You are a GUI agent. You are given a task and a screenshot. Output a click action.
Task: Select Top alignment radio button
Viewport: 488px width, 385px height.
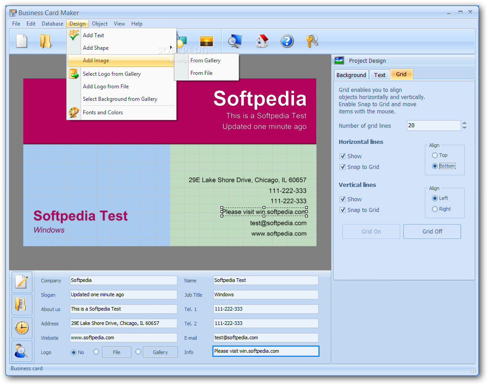click(435, 156)
